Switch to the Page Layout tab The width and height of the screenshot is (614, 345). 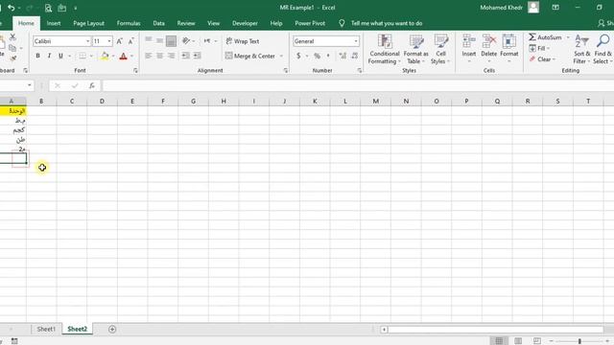point(89,23)
